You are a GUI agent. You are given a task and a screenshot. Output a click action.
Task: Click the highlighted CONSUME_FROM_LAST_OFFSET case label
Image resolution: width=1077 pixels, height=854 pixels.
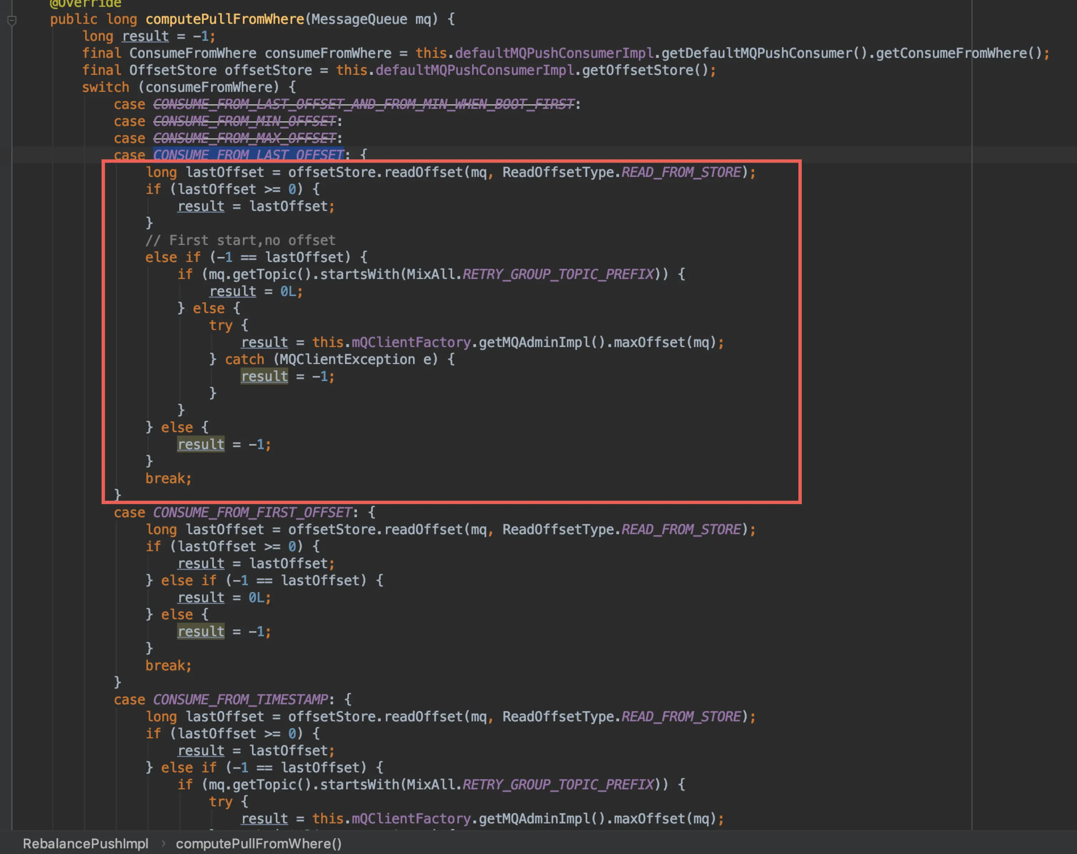click(248, 155)
